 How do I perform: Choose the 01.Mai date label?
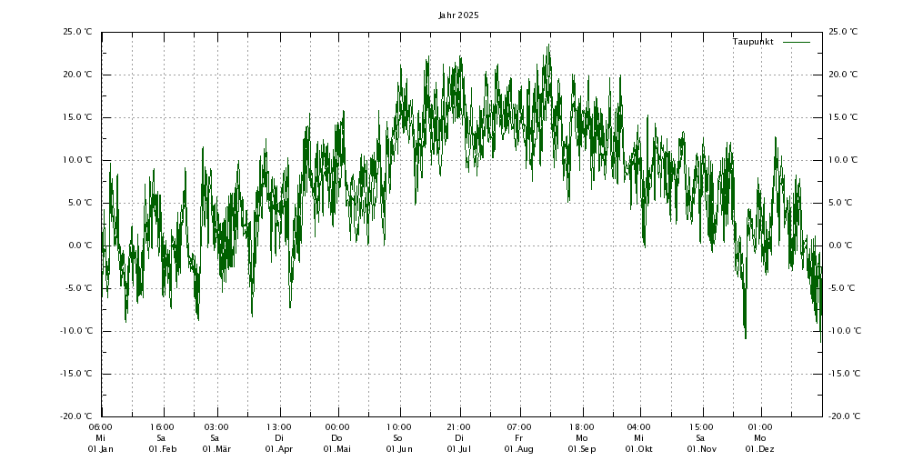[337, 449]
